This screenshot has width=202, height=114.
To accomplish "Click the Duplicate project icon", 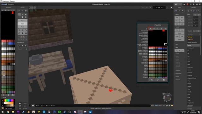I will tap(197, 4).
